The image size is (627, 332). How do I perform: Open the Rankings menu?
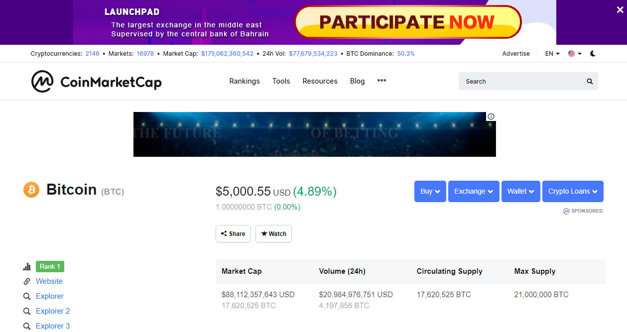coord(245,81)
